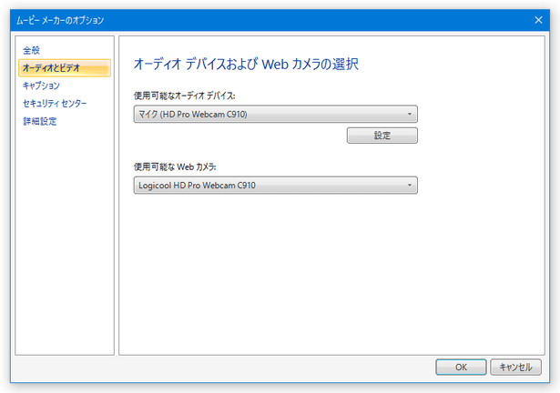This screenshot has height=393, width=560.
Task: Select the オーディオとビデオ category
Action: click(65, 68)
